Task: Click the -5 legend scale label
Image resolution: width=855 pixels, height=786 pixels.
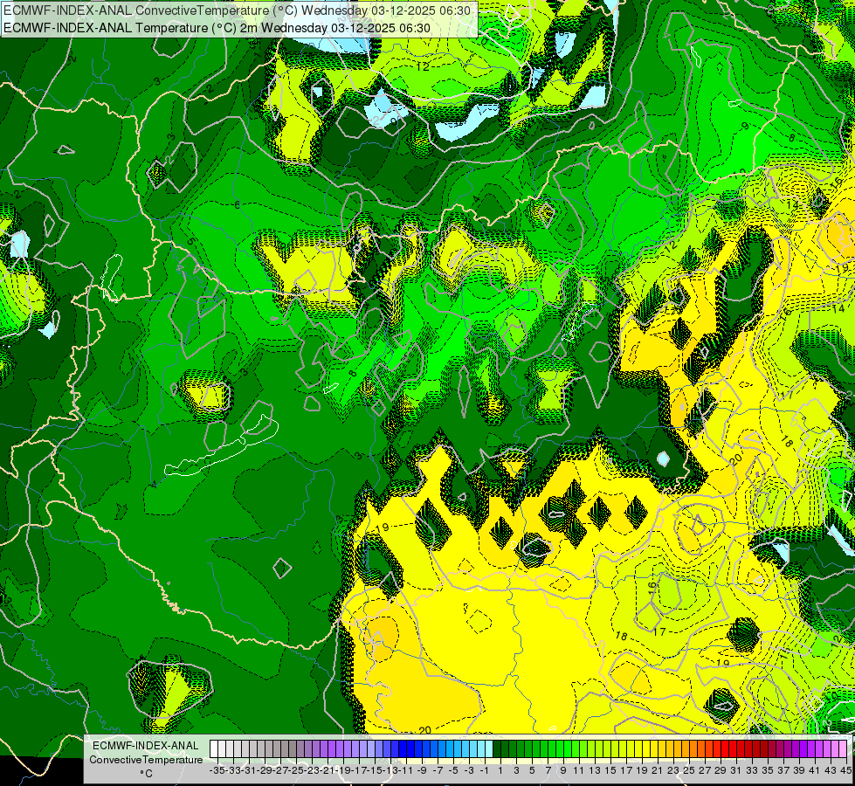Action: pyautogui.click(x=453, y=770)
